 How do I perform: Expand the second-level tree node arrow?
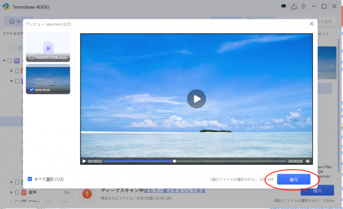[11, 71]
